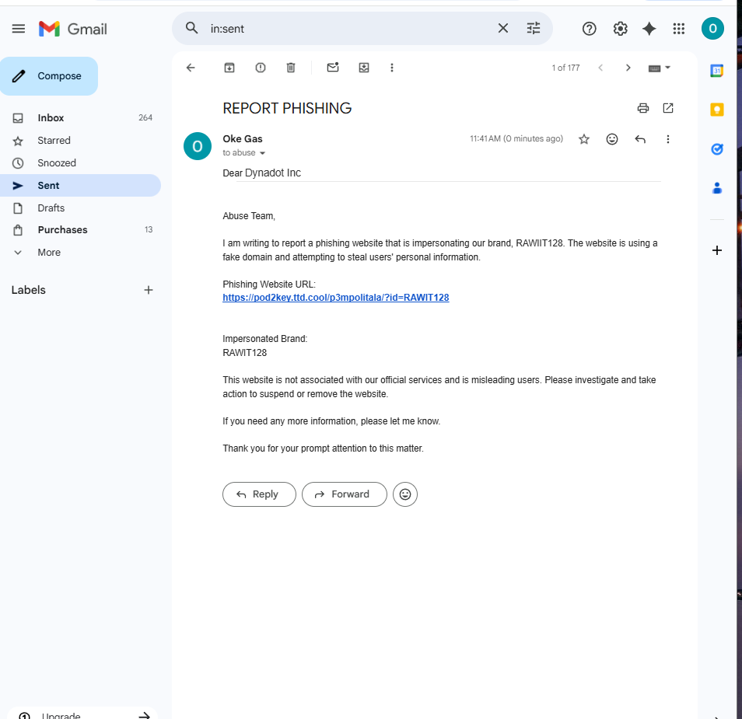Image resolution: width=742 pixels, height=719 pixels.
Task: Click the sender name Oke Gas
Action: (x=243, y=139)
